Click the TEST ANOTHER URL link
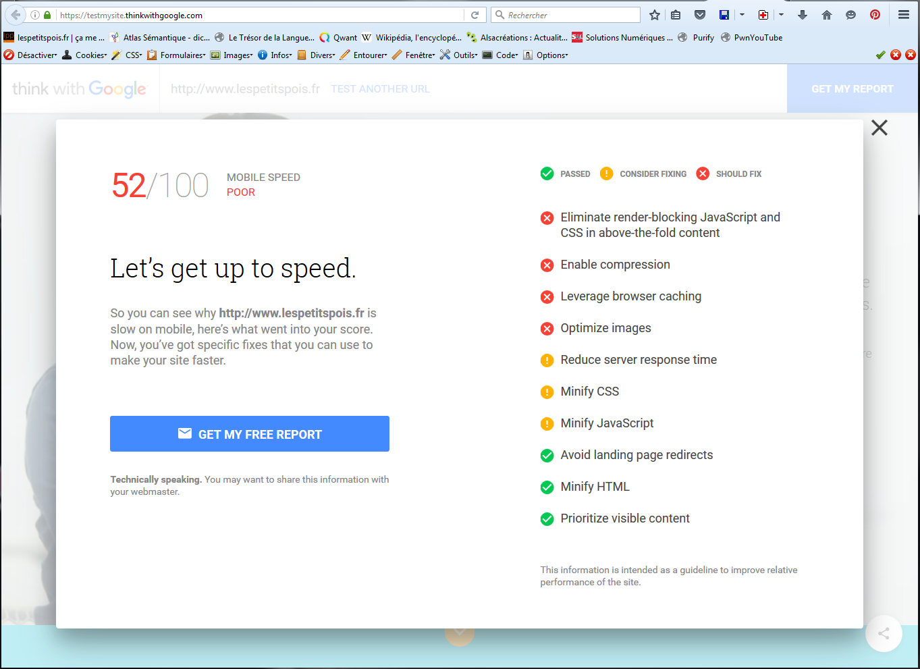This screenshot has height=669, width=920. pyautogui.click(x=380, y=89)
